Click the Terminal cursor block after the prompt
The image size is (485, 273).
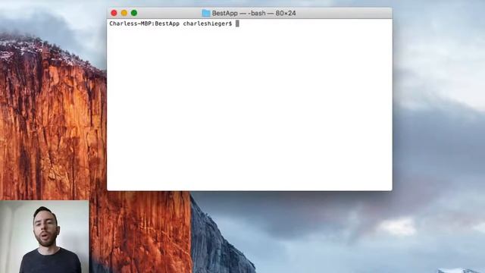coord(237,24)
